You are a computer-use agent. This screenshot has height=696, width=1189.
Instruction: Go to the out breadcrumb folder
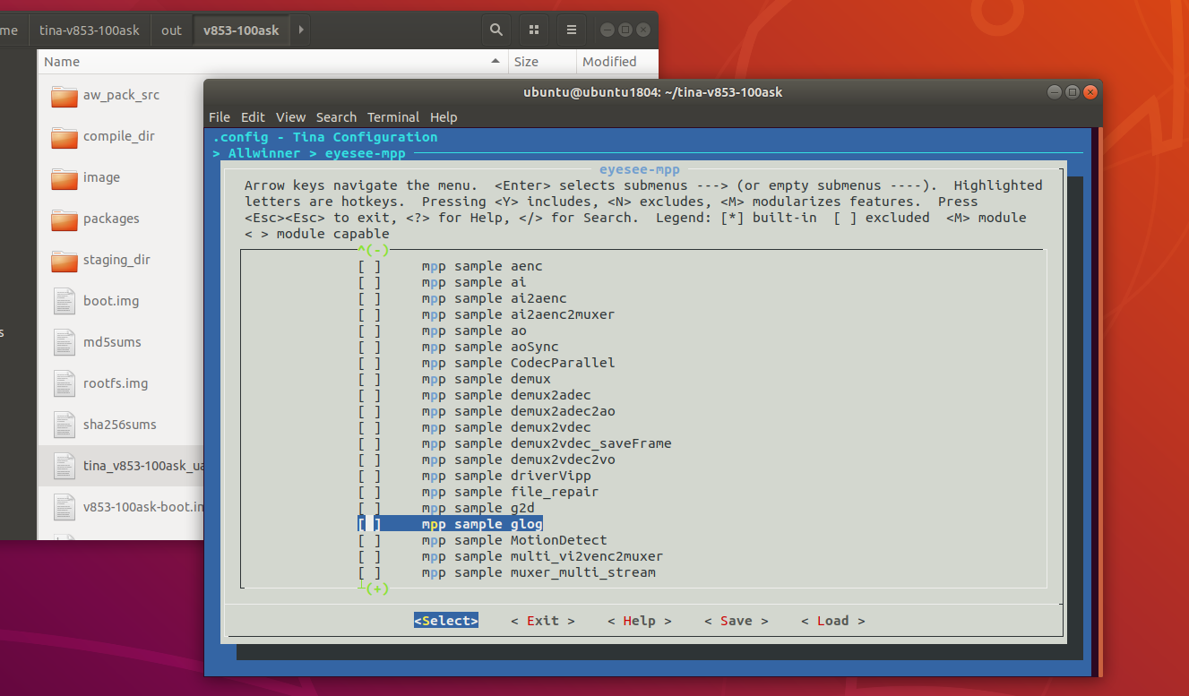[x=171, y=30]
